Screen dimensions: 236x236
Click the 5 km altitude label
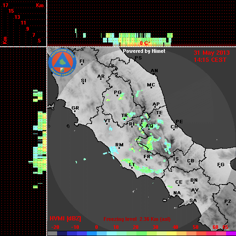(x=39, y=41)
